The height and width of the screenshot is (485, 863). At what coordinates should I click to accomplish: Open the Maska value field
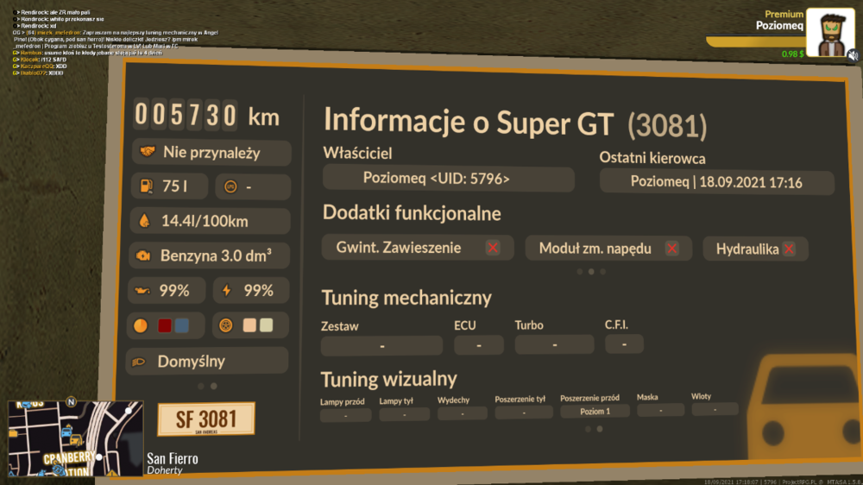coord(660,410)
